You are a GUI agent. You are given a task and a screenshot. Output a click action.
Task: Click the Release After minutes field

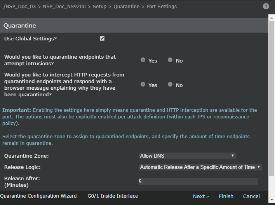pos(198,181)
